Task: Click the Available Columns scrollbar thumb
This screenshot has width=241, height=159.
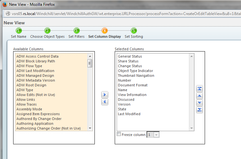Action: [x=90, y=63]
